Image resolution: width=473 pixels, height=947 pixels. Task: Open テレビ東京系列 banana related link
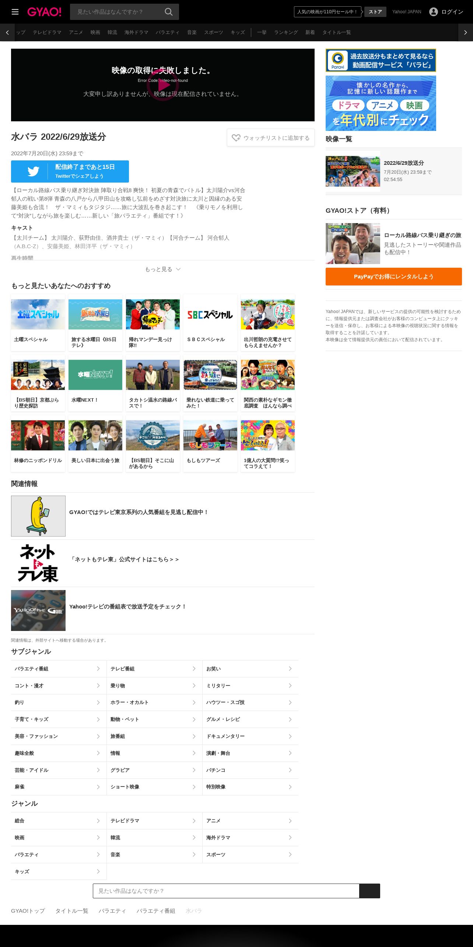[x=163, y=516]
